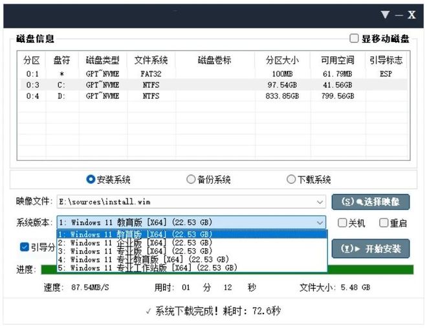Select the D: partition row
Screen dimensions: 427x329
pyautogui.click(x=213, y=96)
